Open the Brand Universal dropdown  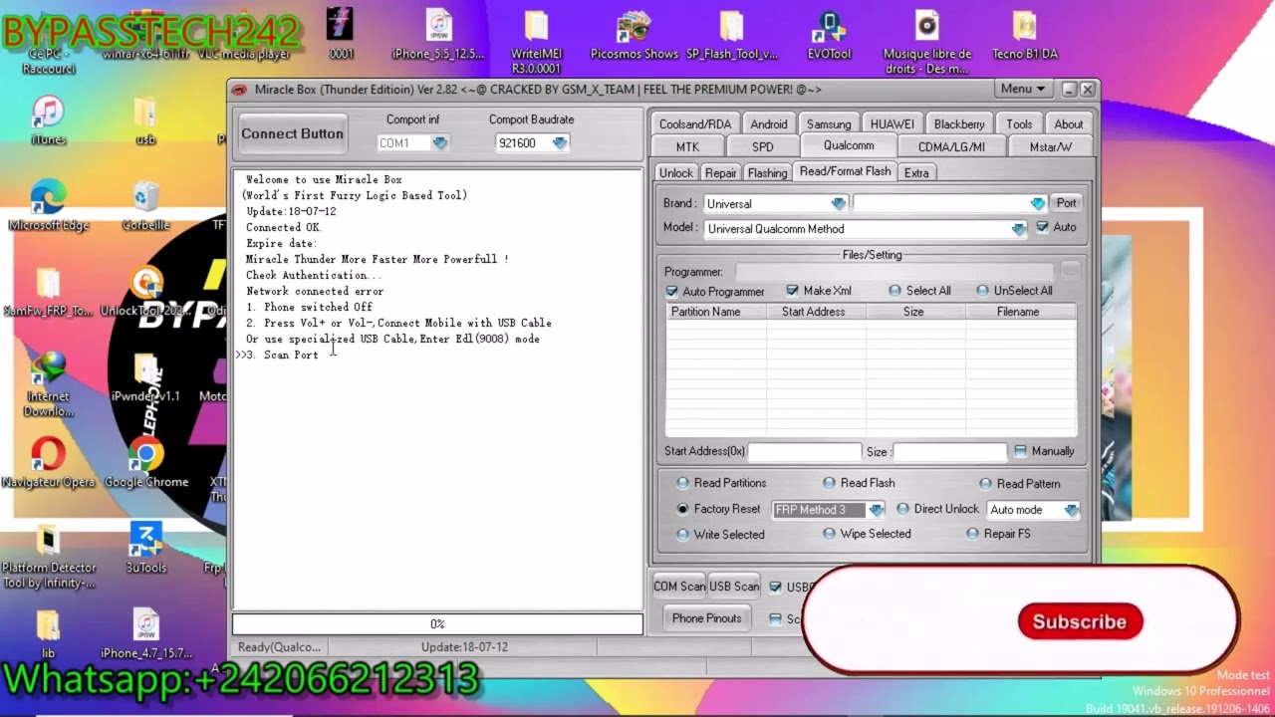pyautogui.click(x=838, y=203)
